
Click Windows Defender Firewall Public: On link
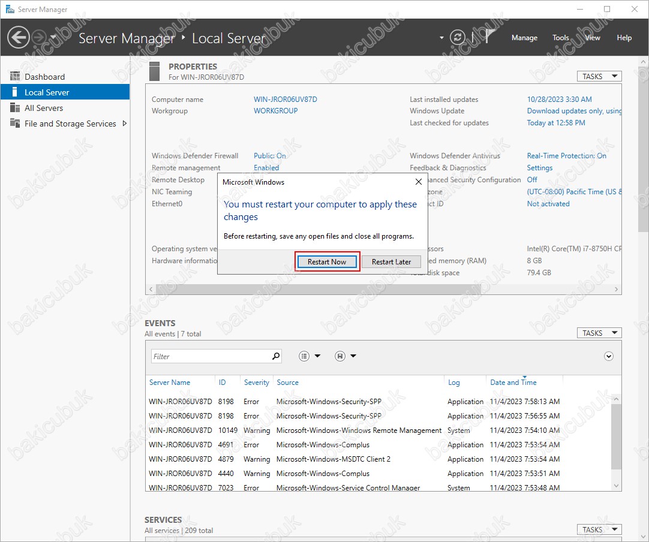pos(269,155)
